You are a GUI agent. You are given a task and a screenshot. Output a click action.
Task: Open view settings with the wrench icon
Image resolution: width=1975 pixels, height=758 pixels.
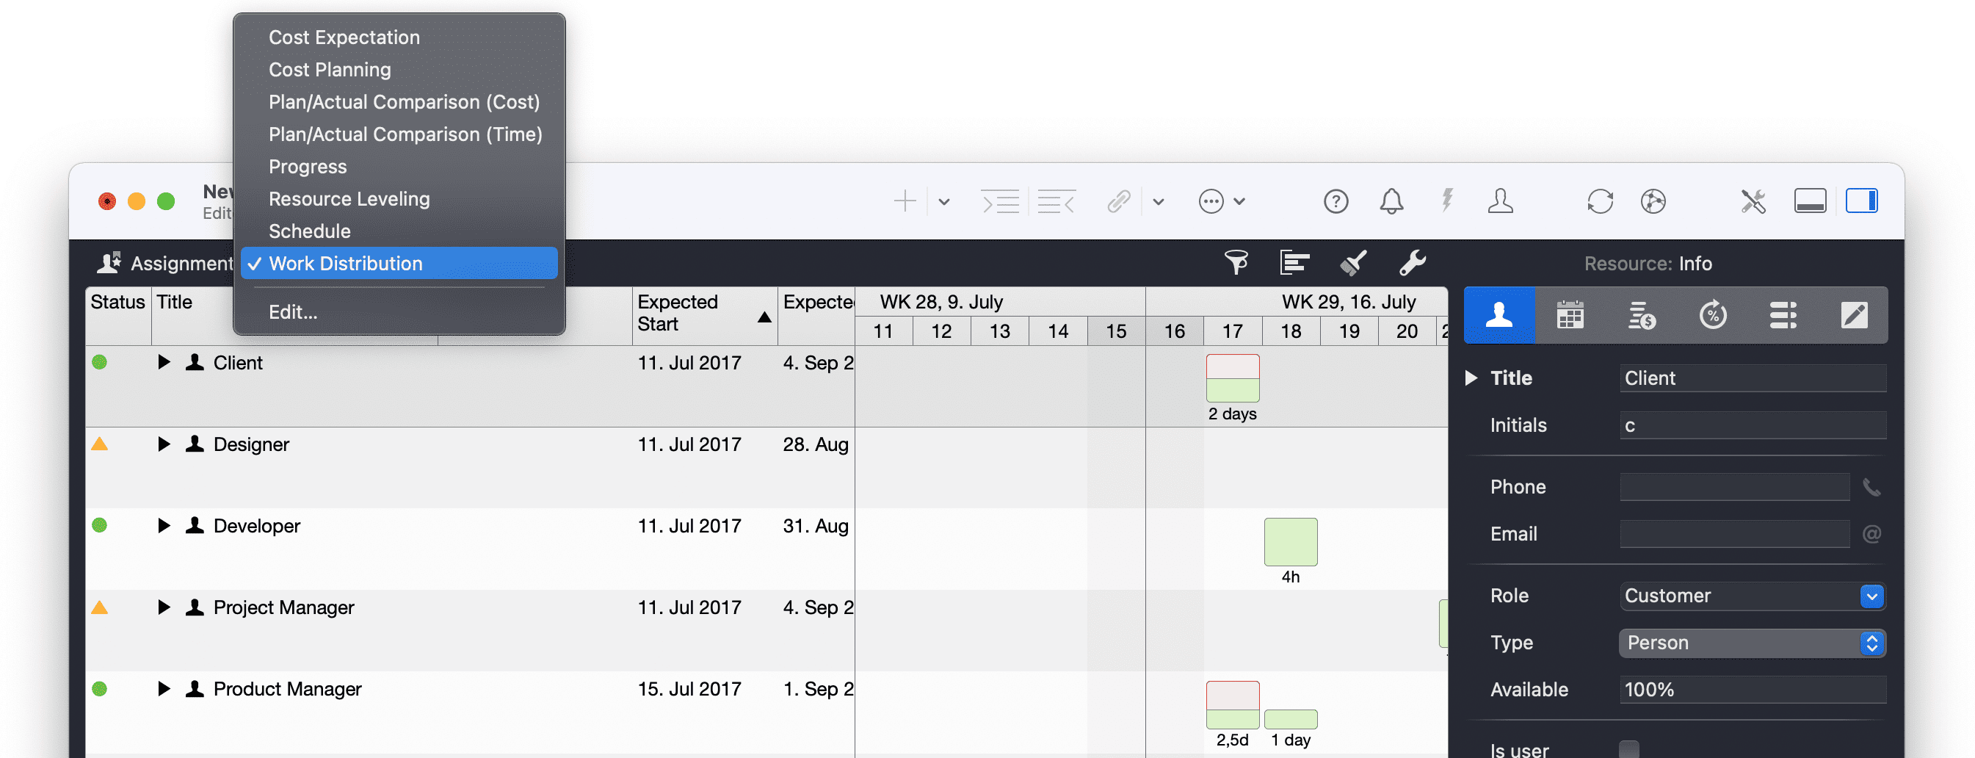coord(1410,262)
